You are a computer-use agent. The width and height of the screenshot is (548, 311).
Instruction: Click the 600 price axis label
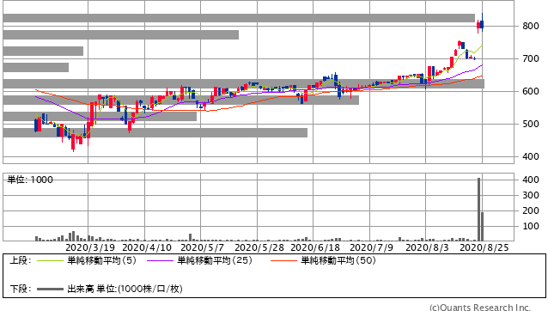[531, 91]
